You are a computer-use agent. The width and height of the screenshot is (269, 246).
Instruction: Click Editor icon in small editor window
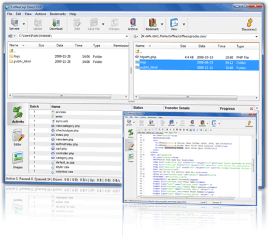[131, 146]
